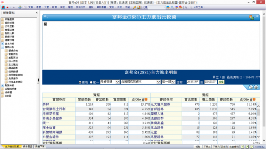
Task: Open the 外資機構 broker type dropdown
Action: point(110,82)
